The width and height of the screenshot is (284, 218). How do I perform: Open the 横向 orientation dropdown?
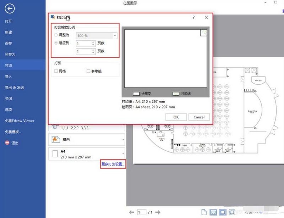(x=87, y=139)
